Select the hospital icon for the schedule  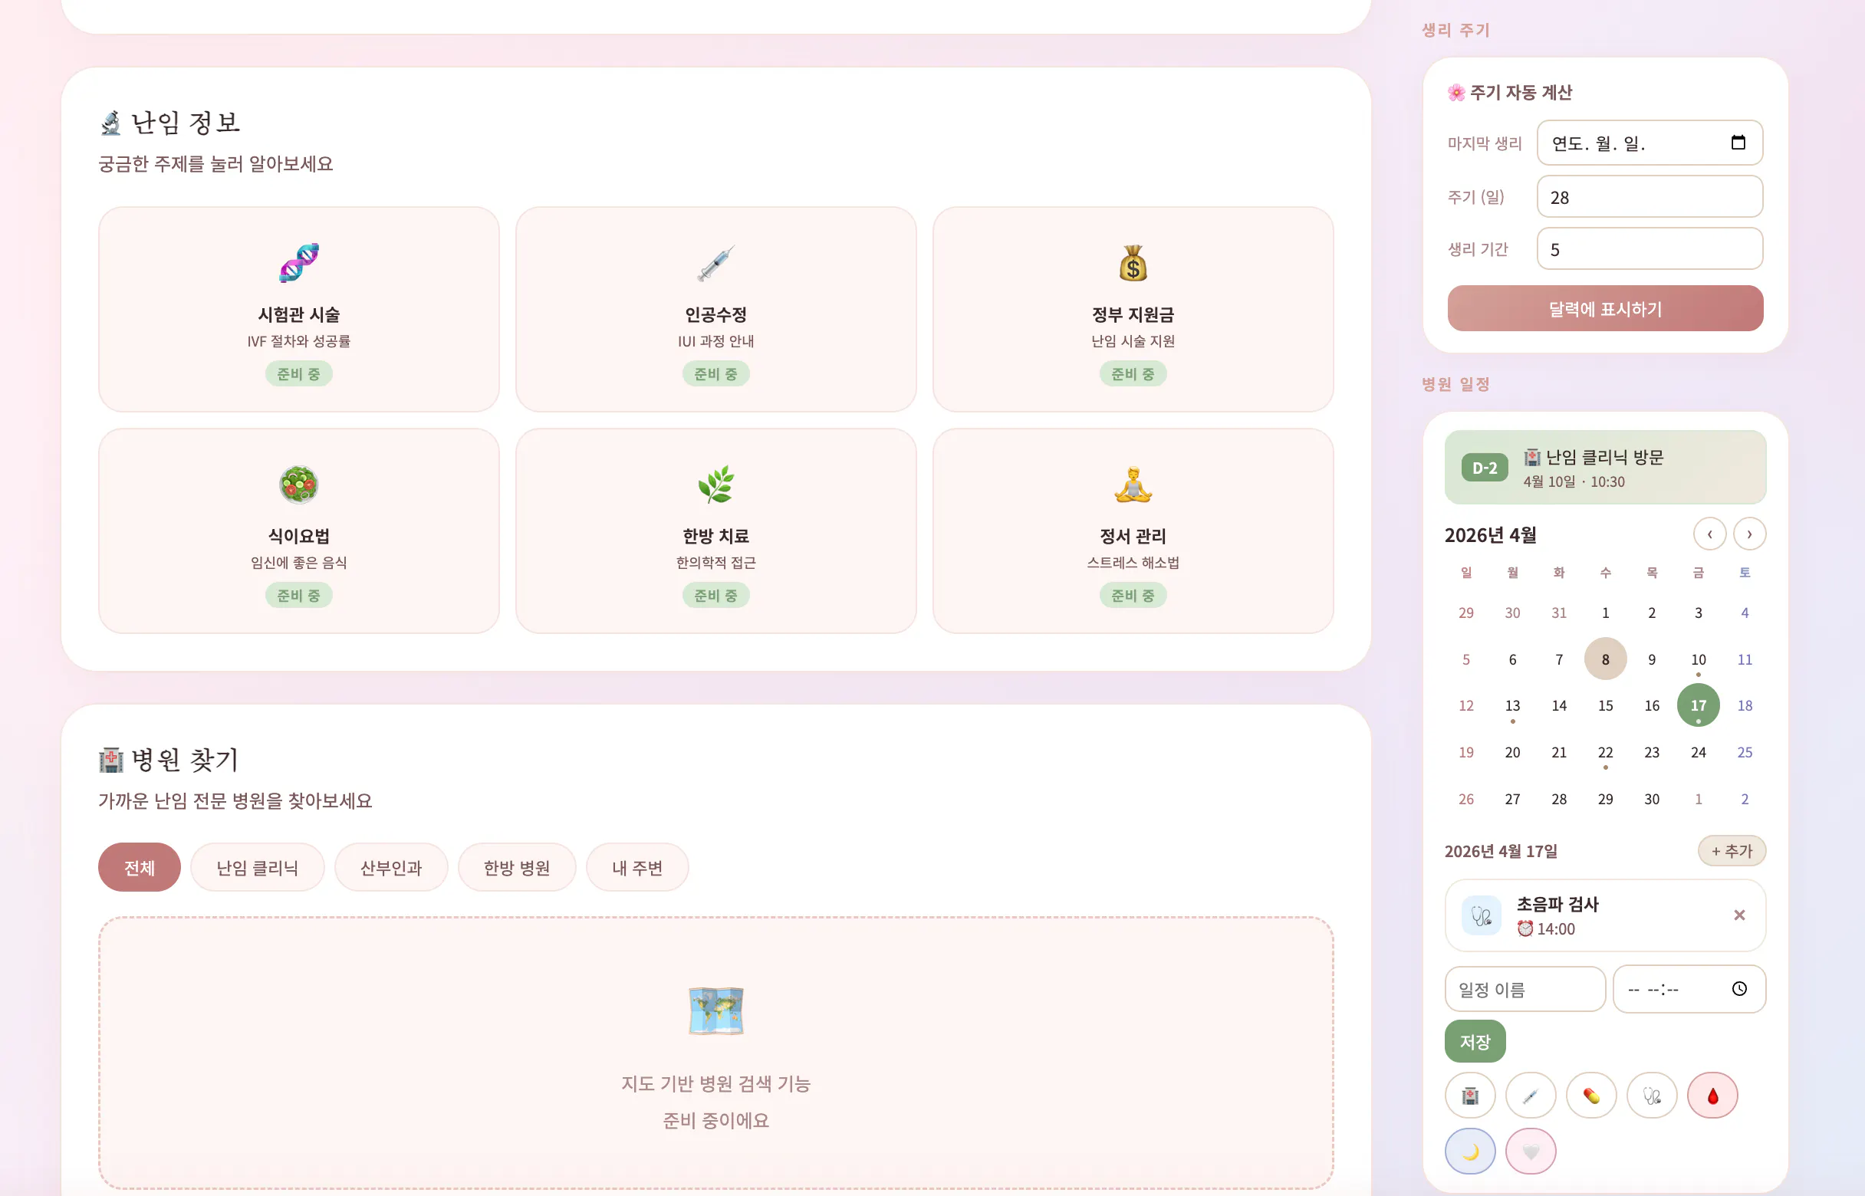point(1469,1095)
